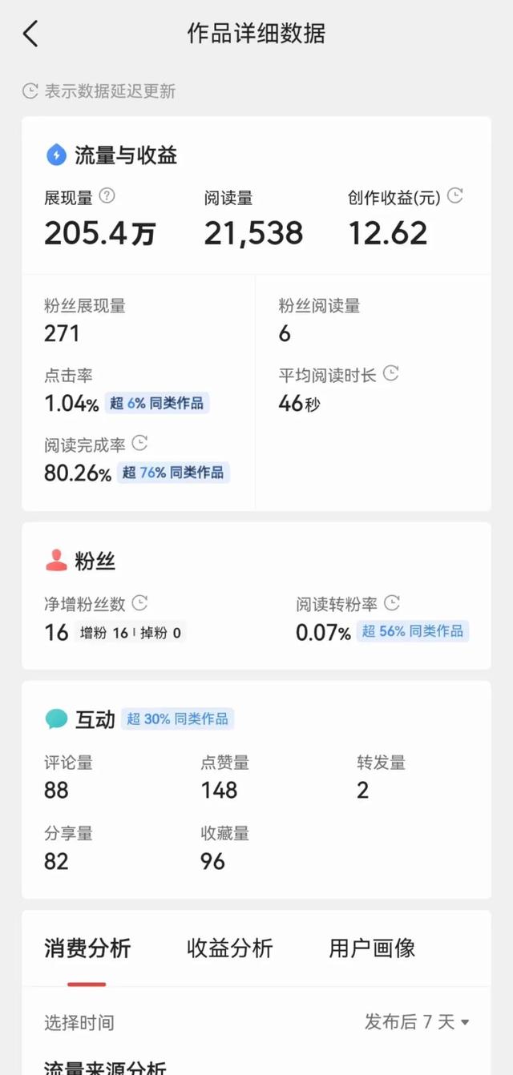The height and width of the screenshot is (1075, 513).
Task: Switch to the 用户画像 tab
Action: tap(372, 948)
